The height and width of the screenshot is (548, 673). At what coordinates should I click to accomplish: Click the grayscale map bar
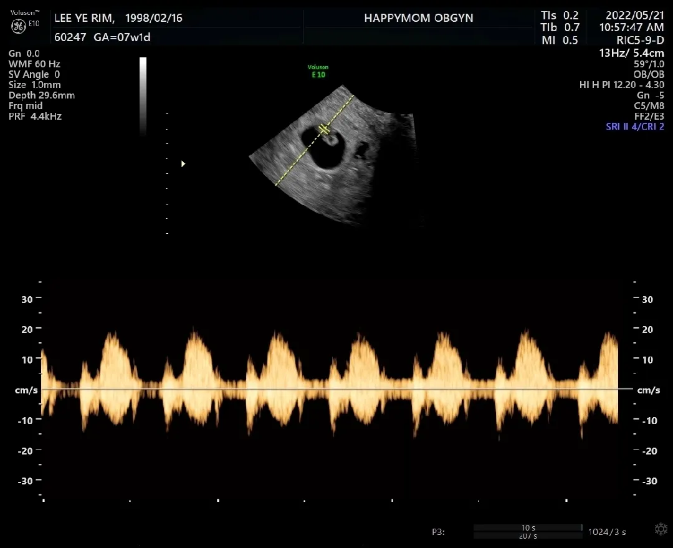(x=143, y=96)
